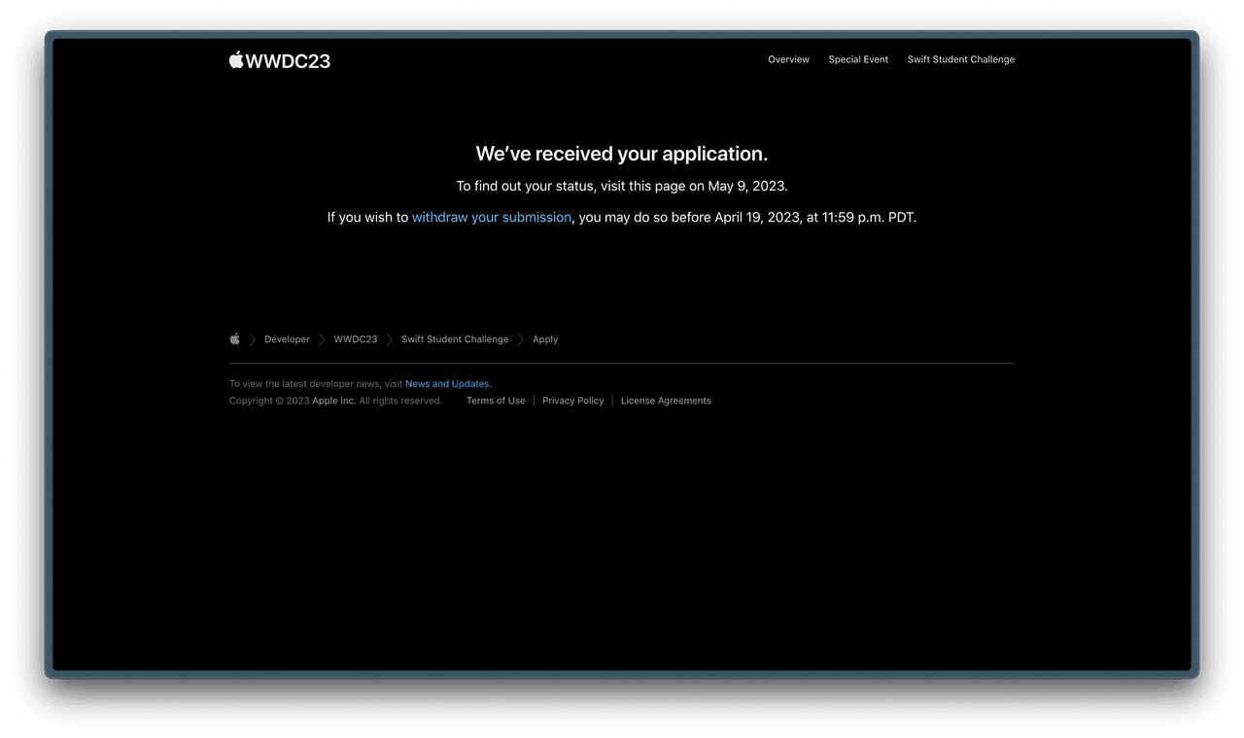Open the Developer breadcrumb link
1244x738 pixels.
[287, 339]
